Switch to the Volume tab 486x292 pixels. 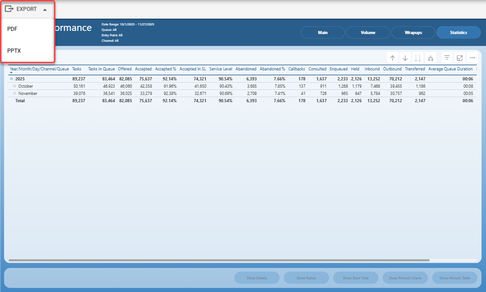(368, 33)
